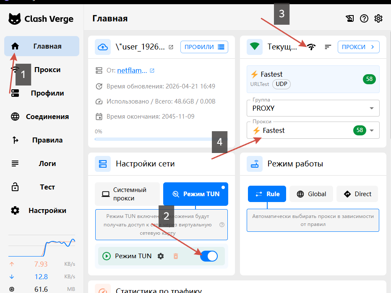391x293 pixels.
Task: Click the sort proxies icon
Action: [328, 47]
